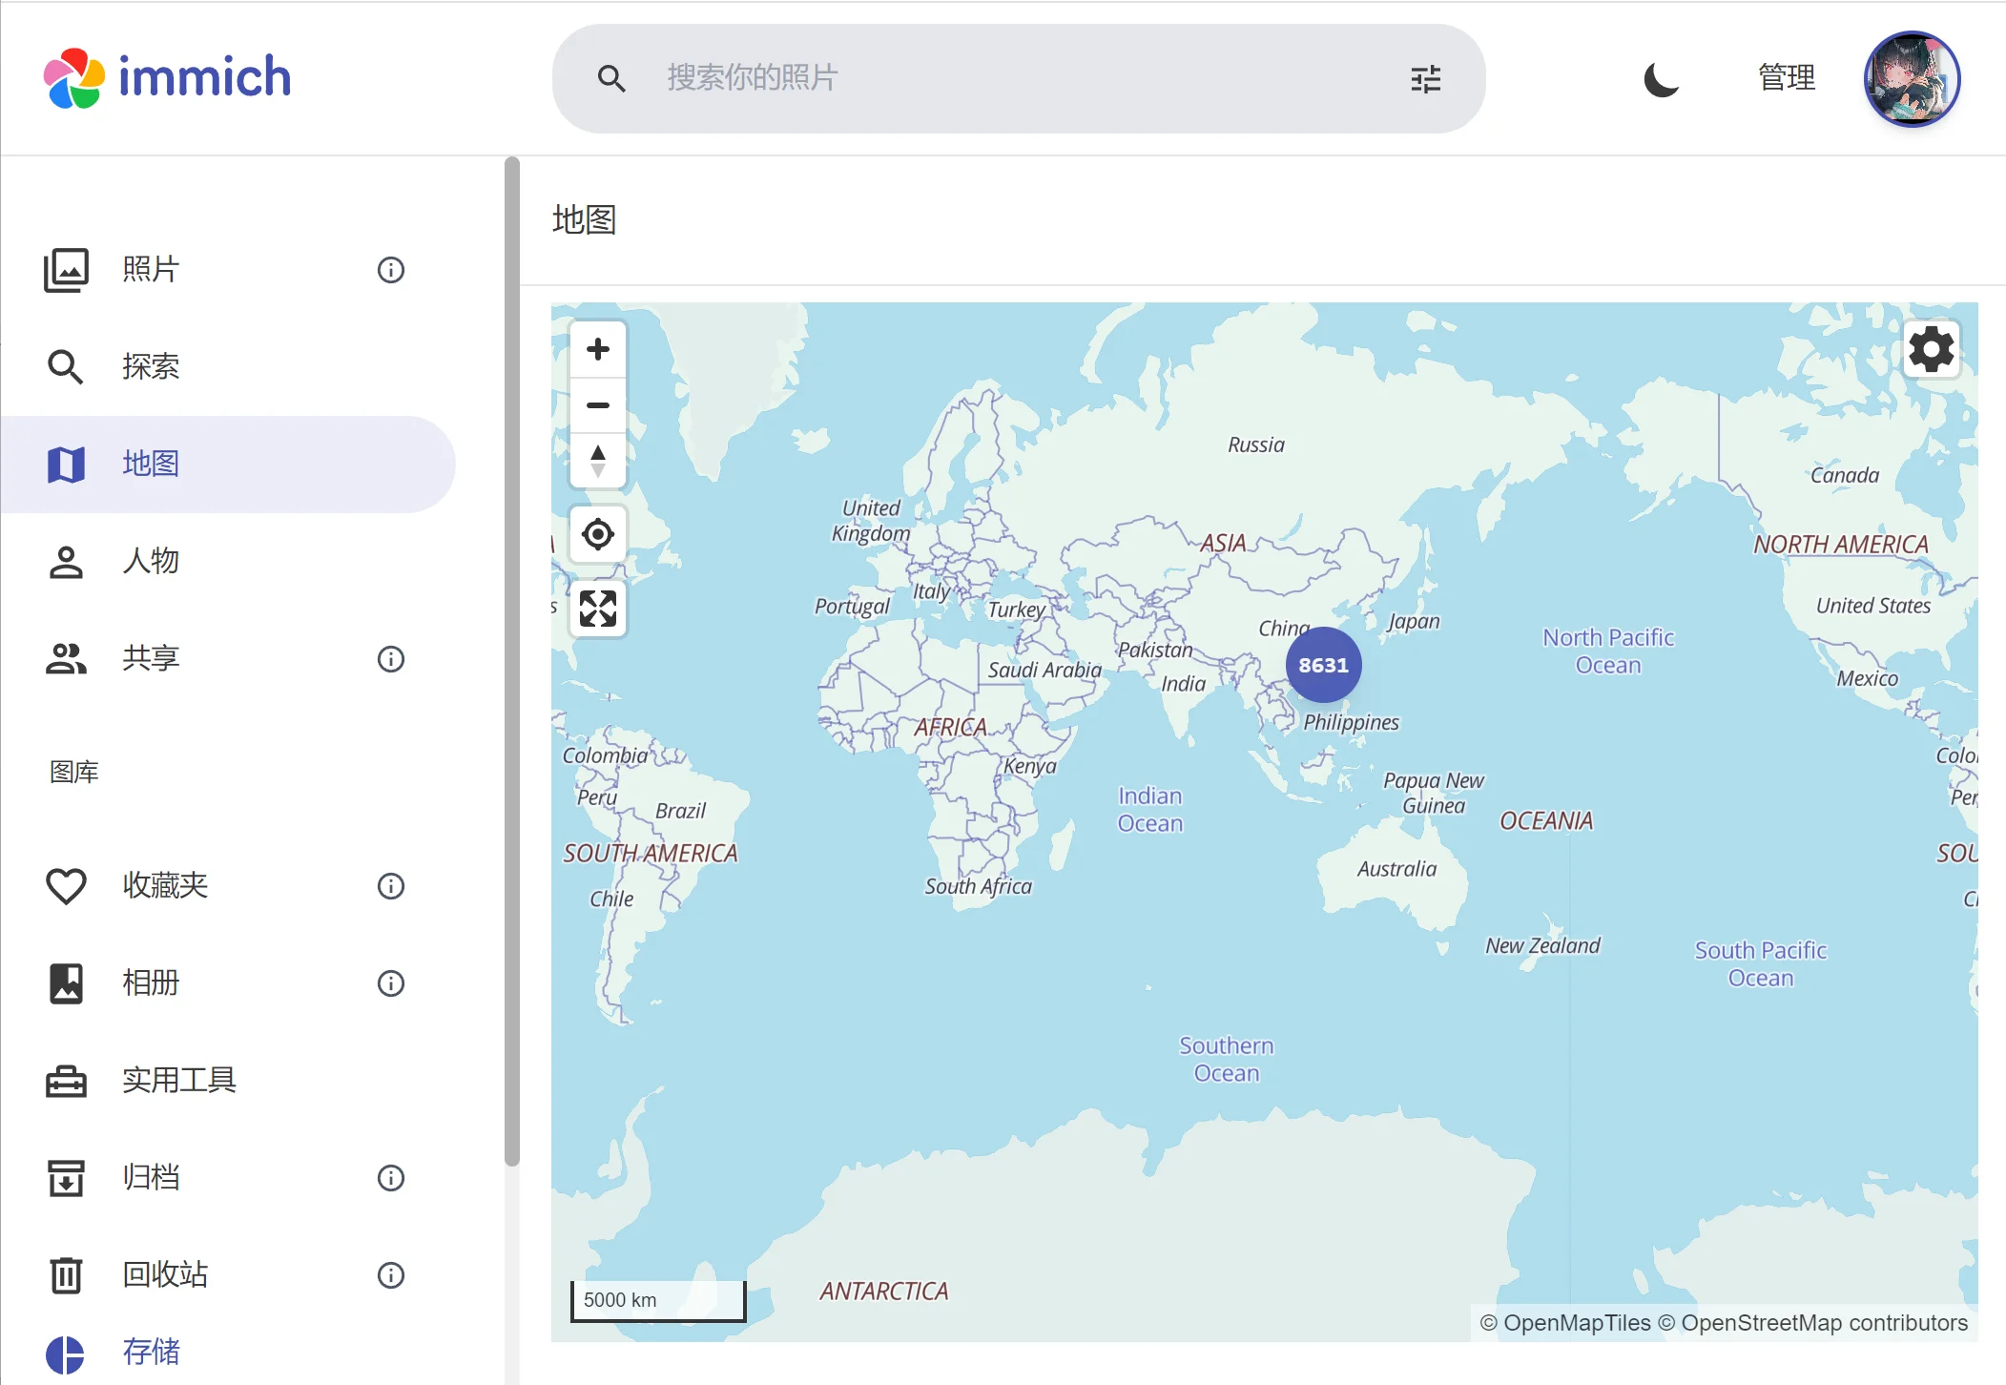Click the find my location button
The image size is (2006, 1385).
coord(598,534)
